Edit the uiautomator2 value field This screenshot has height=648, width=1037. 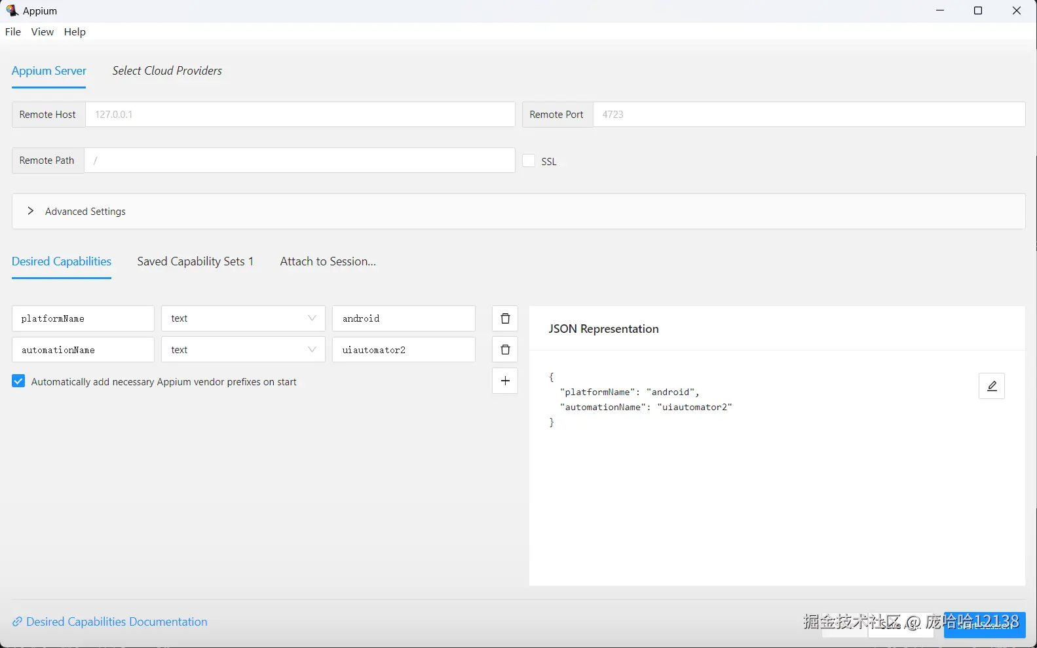404,350
